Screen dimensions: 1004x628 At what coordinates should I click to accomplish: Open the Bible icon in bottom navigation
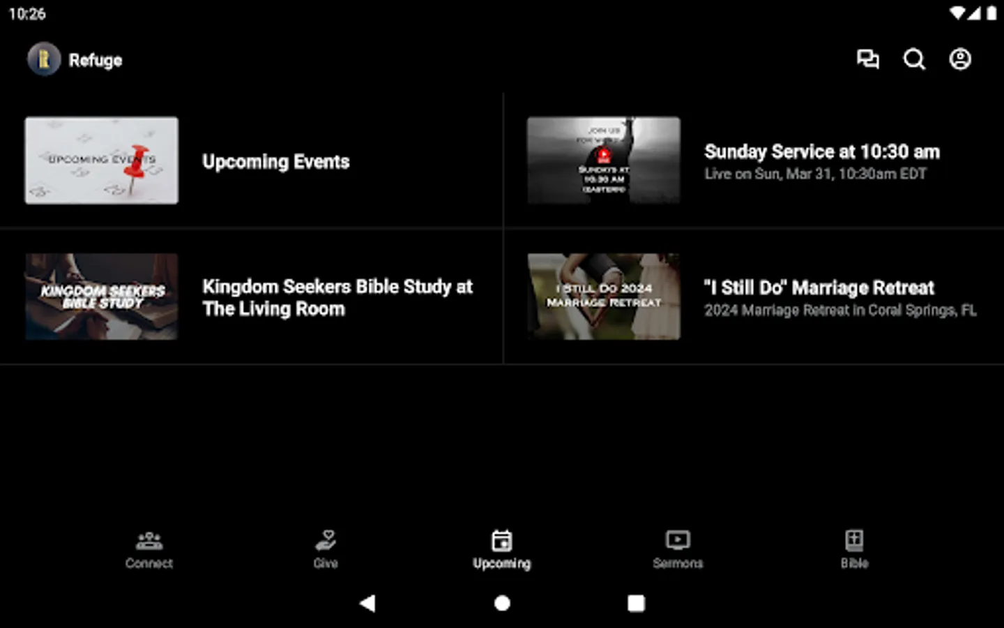pyautogui.click(x=855, y=548)
